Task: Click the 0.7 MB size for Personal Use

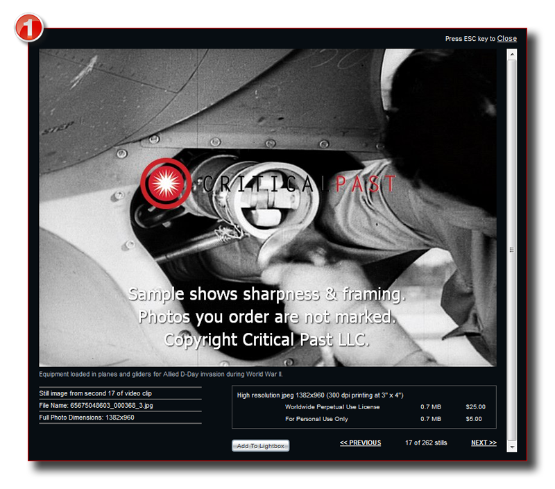Action: [x=431, y=419]
